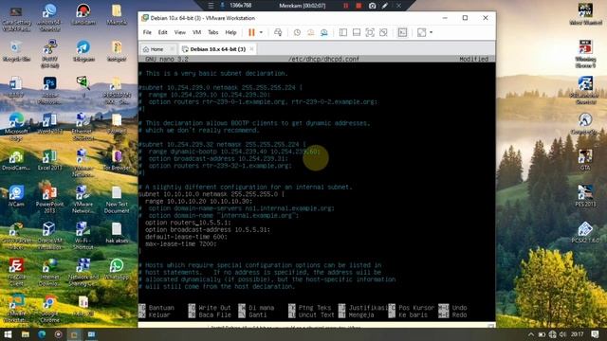Open the Oracle VM VirtualBox shortcut
Image resolution: width=607 pixels, height=341 pixels.
click(x=49, y=235)
